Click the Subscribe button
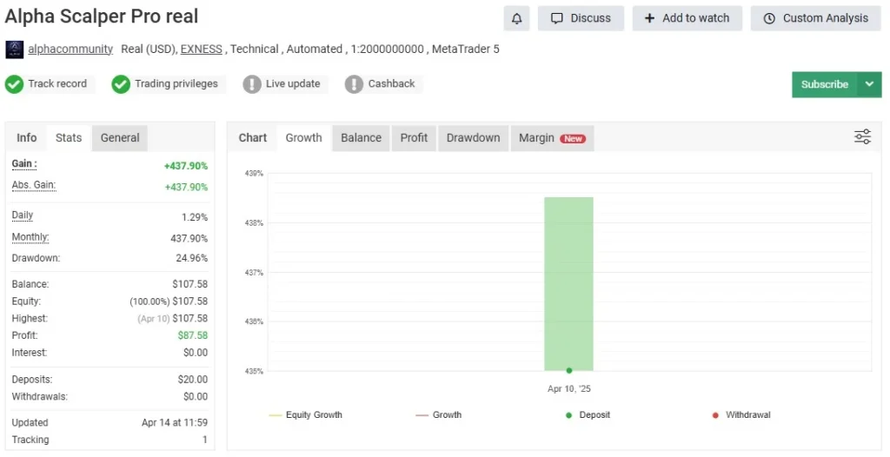 point(825,84)
